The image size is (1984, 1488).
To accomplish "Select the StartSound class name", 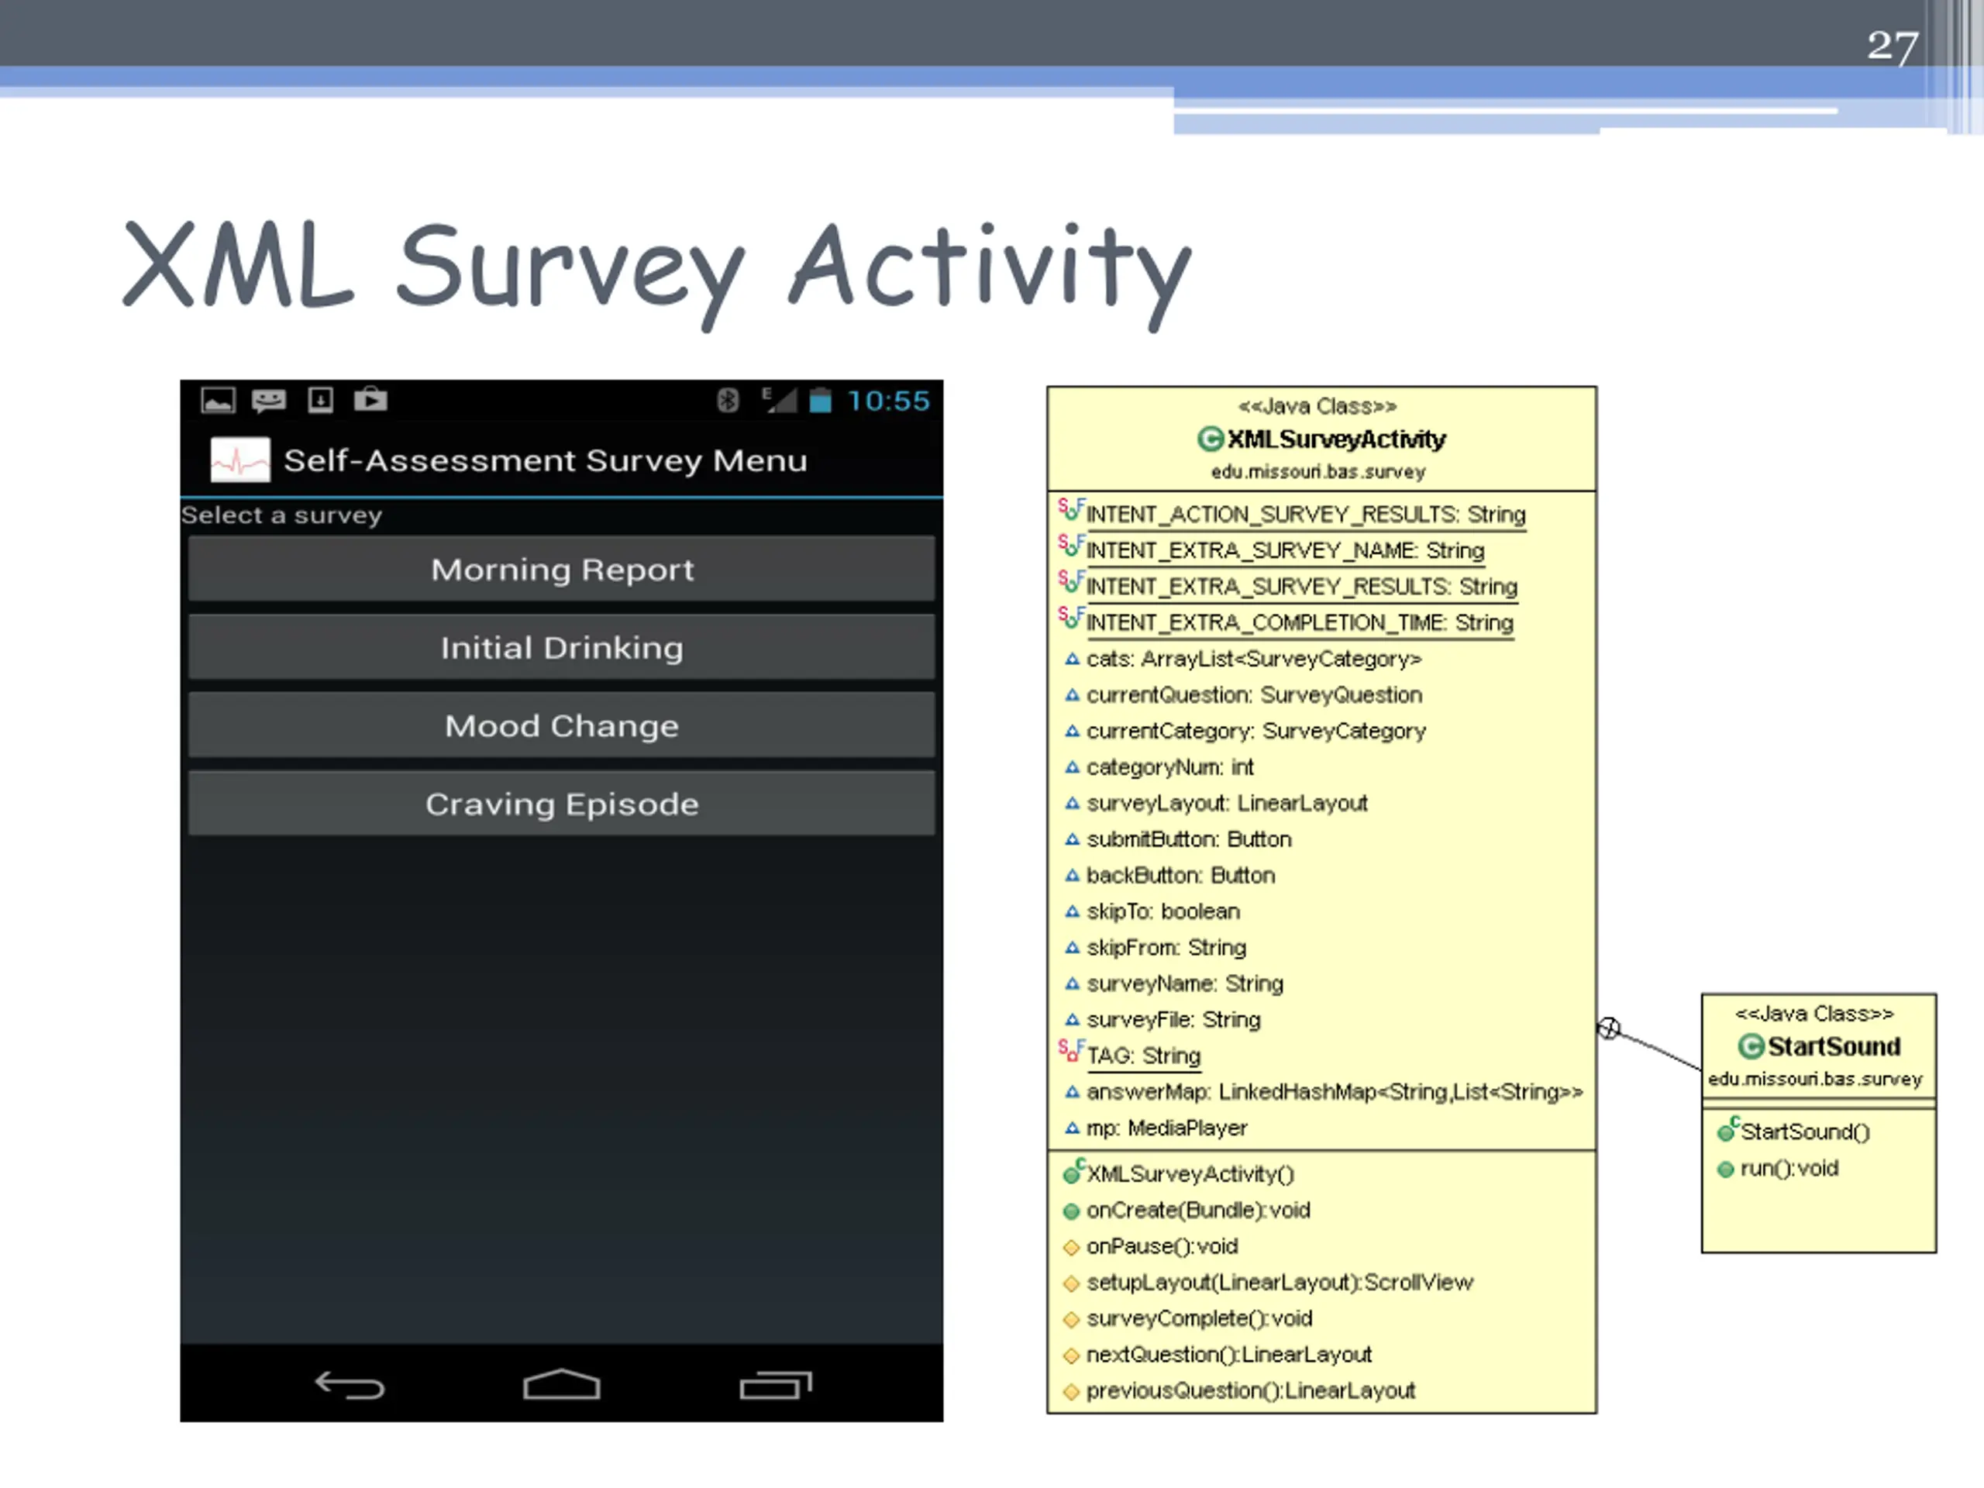I will [1834, 1045].
